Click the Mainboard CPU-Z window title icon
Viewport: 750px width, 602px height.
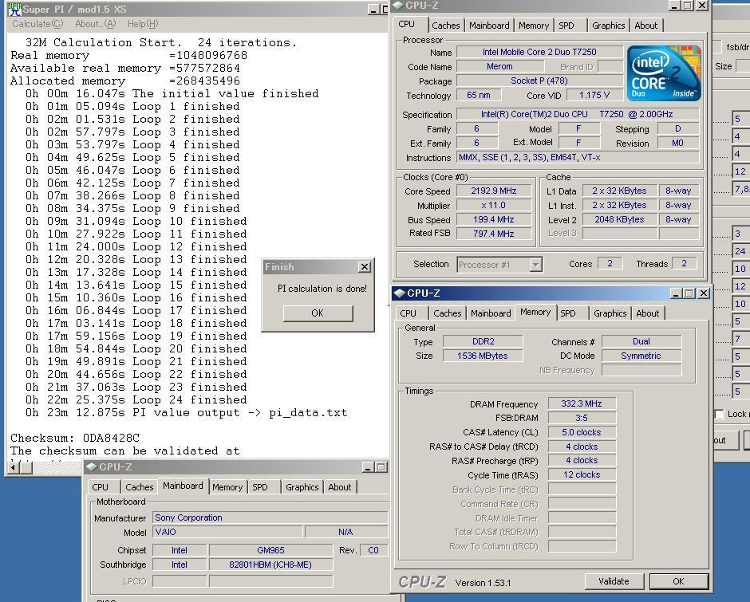click(x=92, y=466)
